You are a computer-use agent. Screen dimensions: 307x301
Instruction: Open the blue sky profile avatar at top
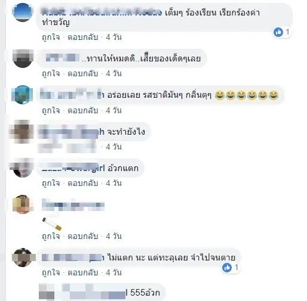(x=22, y=12)
